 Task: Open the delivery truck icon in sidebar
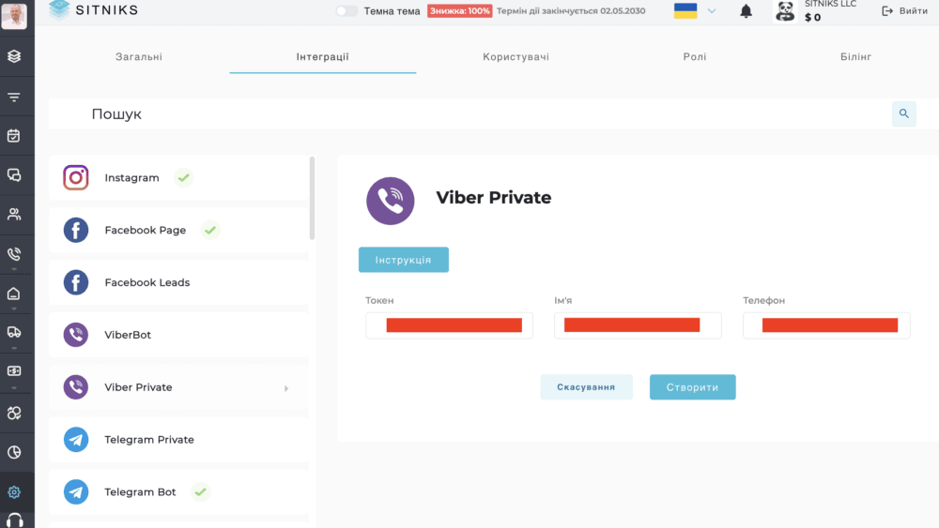point(14,332)
